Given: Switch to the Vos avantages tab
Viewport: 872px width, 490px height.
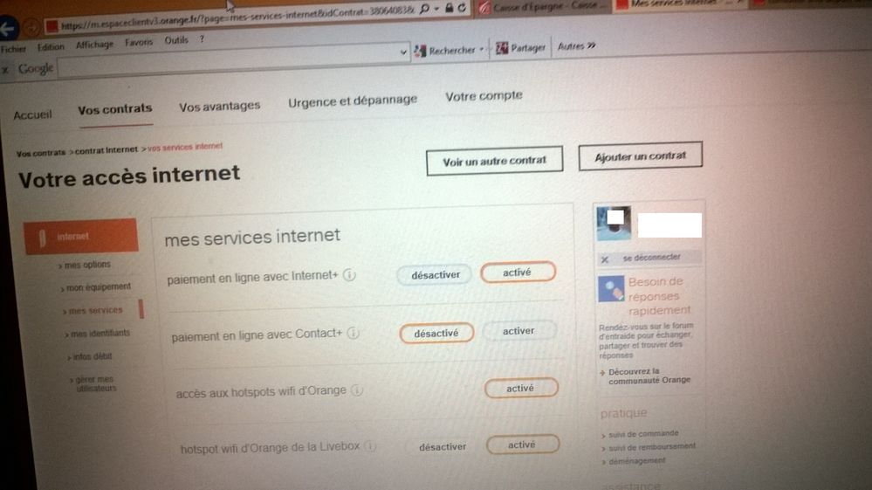Looking at the screenshot, I should [x=220, y=107].
